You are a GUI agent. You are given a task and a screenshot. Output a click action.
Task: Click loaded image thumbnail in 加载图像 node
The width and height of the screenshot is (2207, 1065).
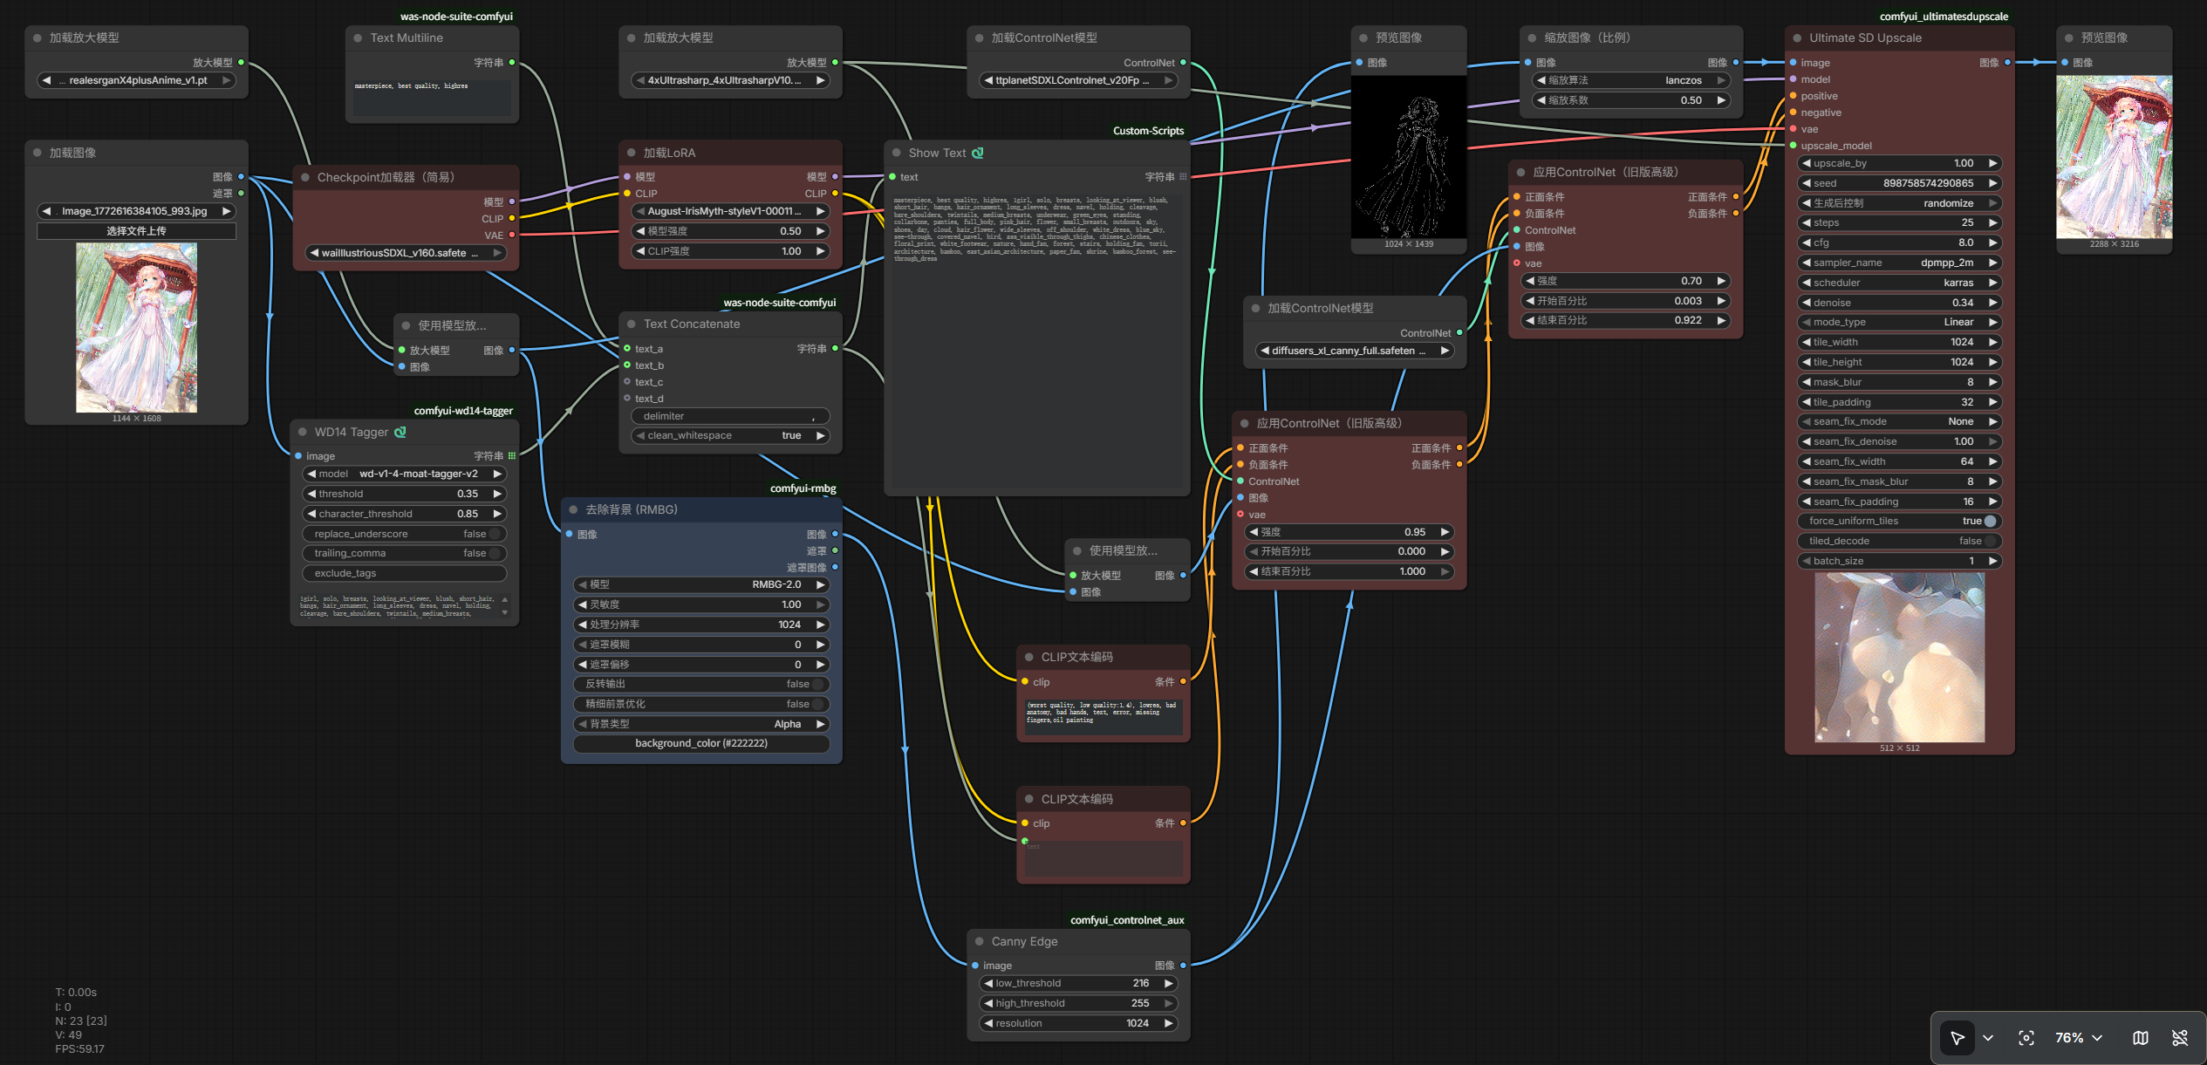pyautogui.click(x=136, y=327)
